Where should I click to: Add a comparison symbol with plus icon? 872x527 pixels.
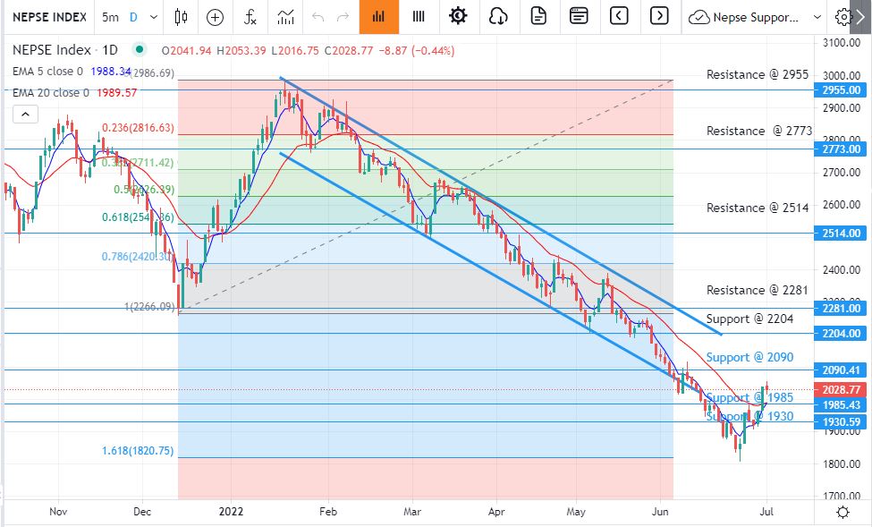point(215,16)
